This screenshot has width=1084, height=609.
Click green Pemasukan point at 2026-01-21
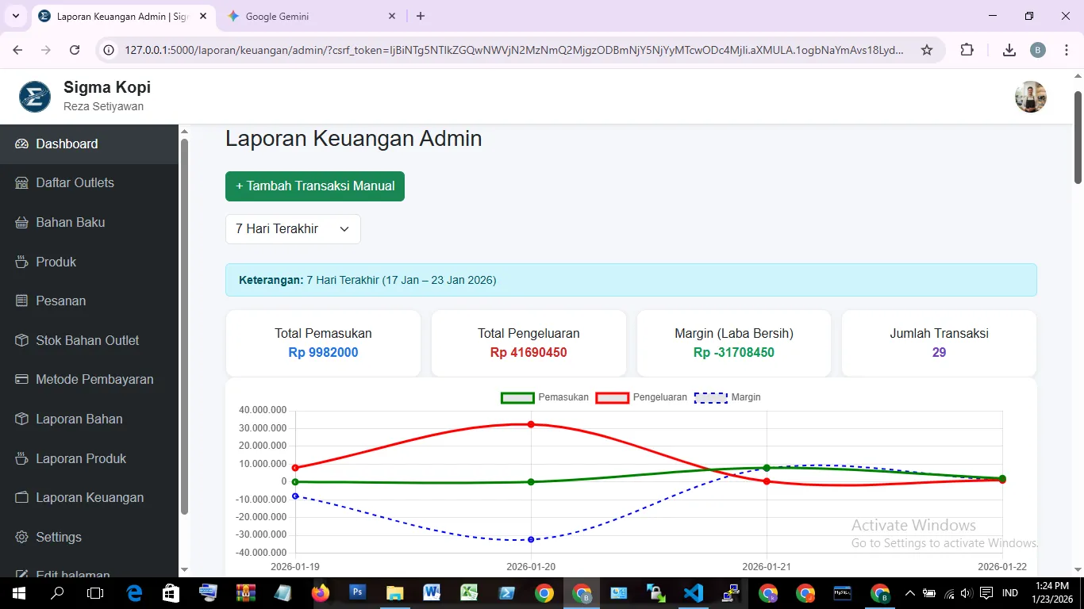pos(767,468)
